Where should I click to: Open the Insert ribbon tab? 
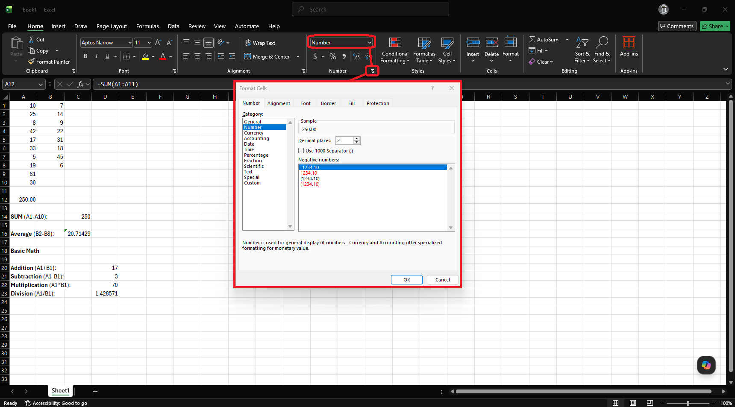pos(59,26)
